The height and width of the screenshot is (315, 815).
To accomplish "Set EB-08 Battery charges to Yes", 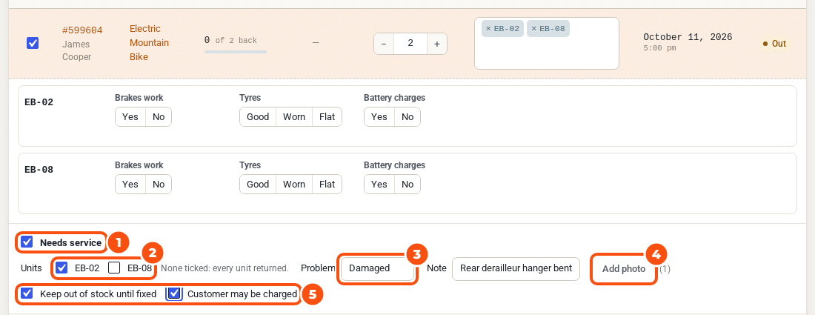I will pos(379,185).
